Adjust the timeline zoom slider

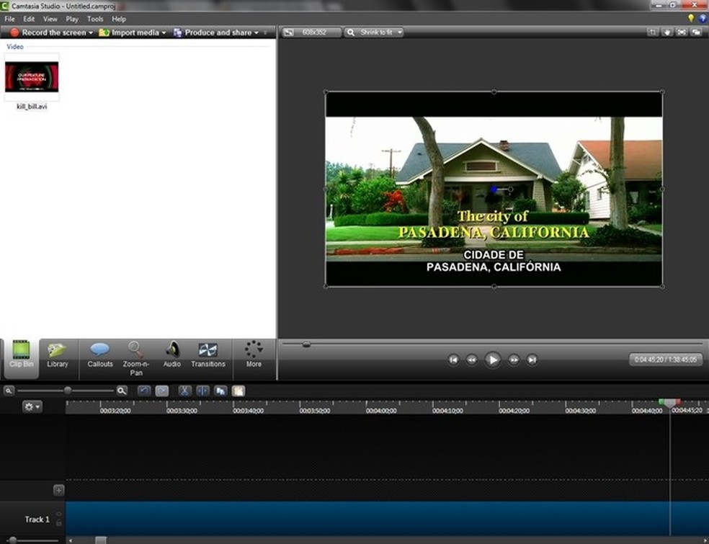(68, 391)
